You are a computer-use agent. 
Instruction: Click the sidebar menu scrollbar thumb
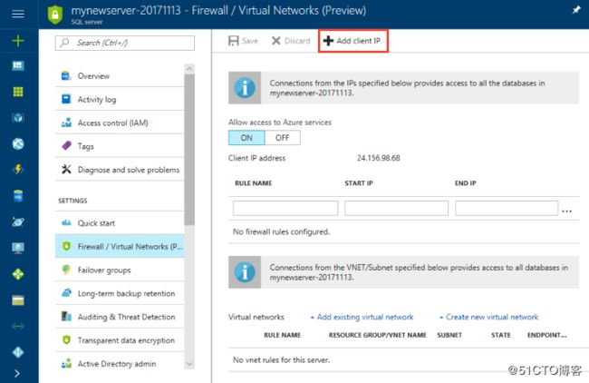click(189, 150)
